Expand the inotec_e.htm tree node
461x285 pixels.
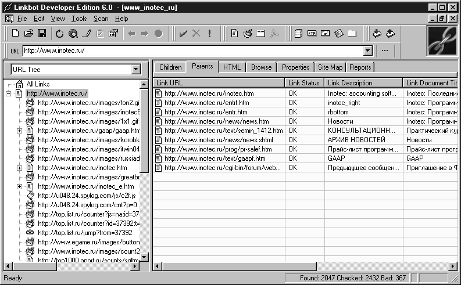19,186
